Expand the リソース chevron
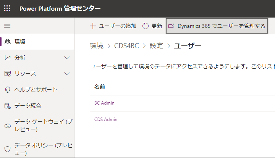 (x=67, y=74)
